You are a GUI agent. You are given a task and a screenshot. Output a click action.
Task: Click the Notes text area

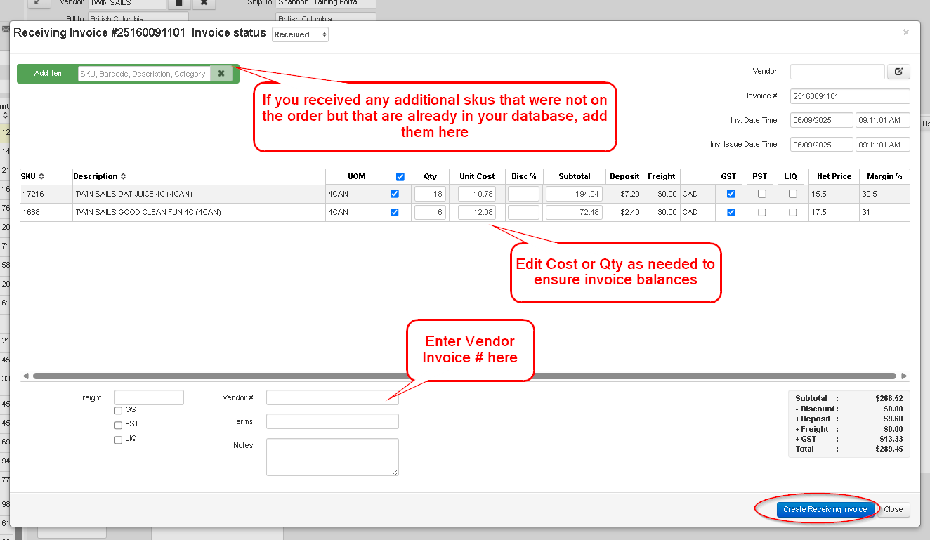tap(332, 457)
